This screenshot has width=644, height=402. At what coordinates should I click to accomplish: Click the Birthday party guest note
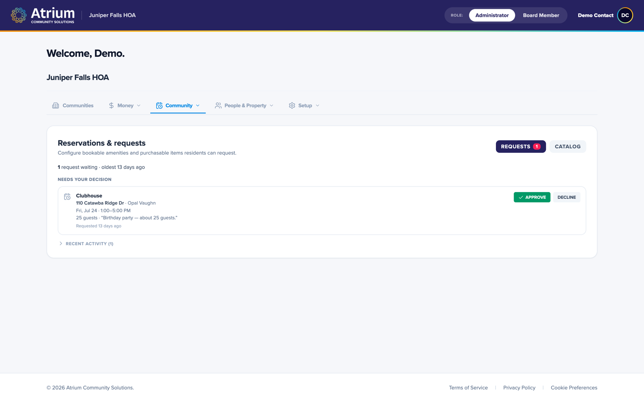pyautogui.click(x=139, y=218)
